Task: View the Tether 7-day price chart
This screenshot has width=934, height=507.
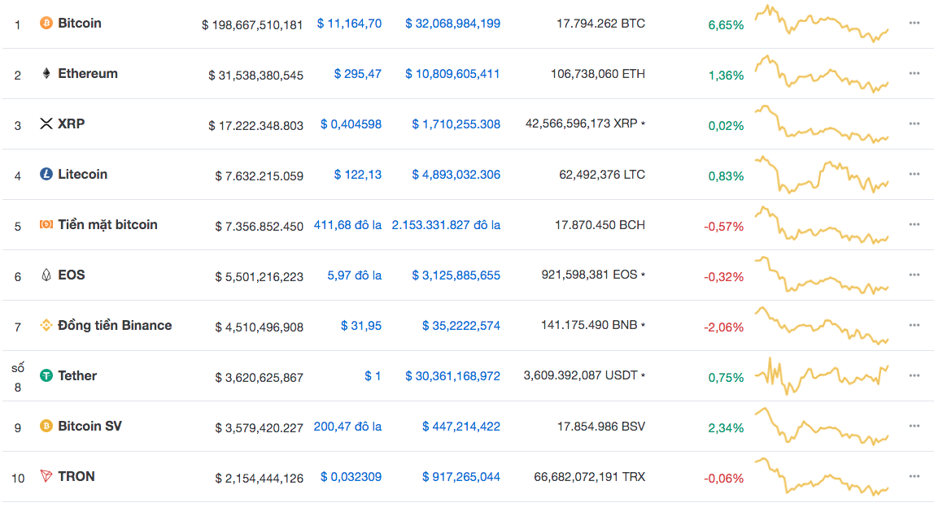Action: (x=822, y=375)
